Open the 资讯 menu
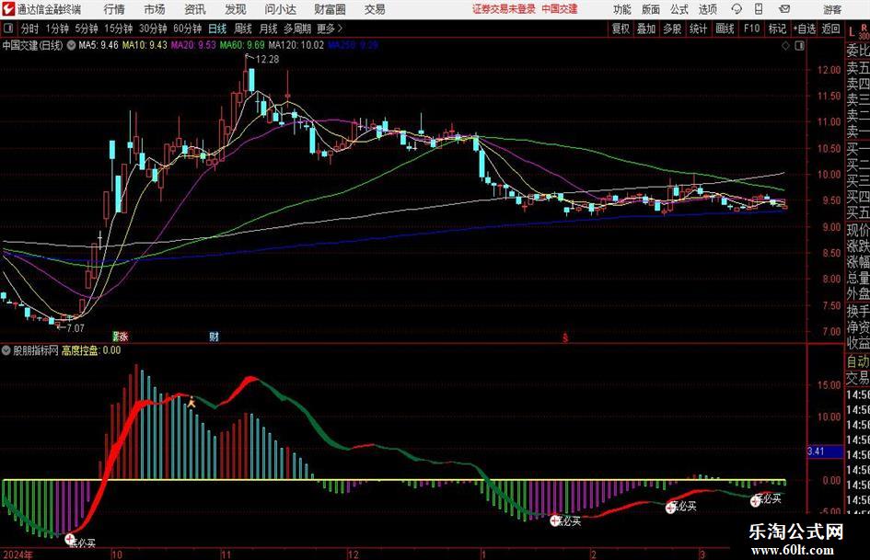Viewport: 870px width, 560px height. [195, 9]
